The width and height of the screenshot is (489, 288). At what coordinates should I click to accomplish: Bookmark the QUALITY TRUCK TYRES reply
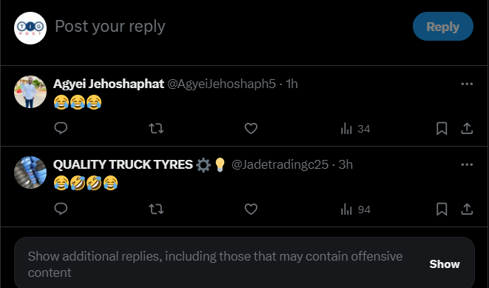[x=442, y=209]
